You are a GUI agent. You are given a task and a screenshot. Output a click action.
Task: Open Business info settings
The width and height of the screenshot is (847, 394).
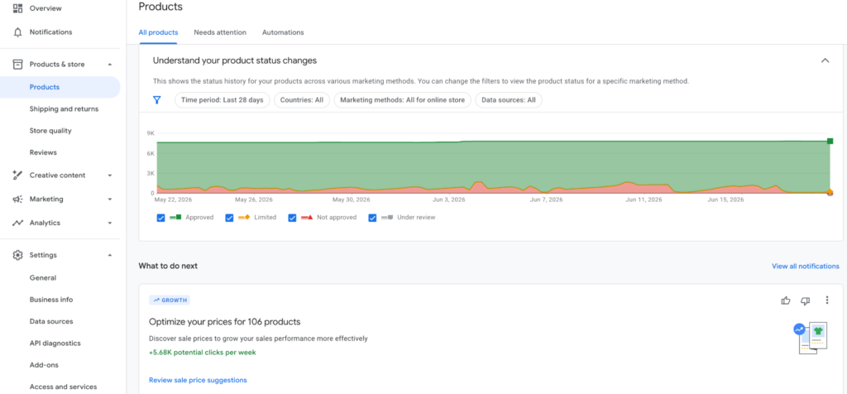(51, 300)
